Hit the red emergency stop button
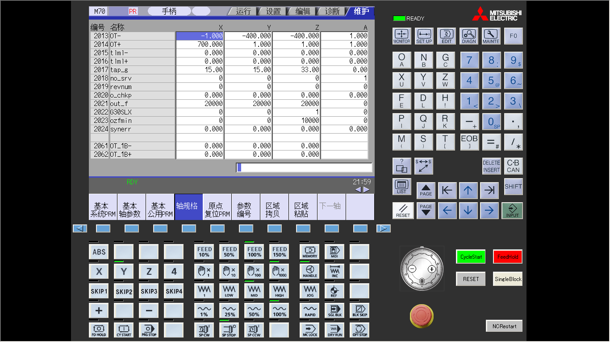 pos(422,315)
